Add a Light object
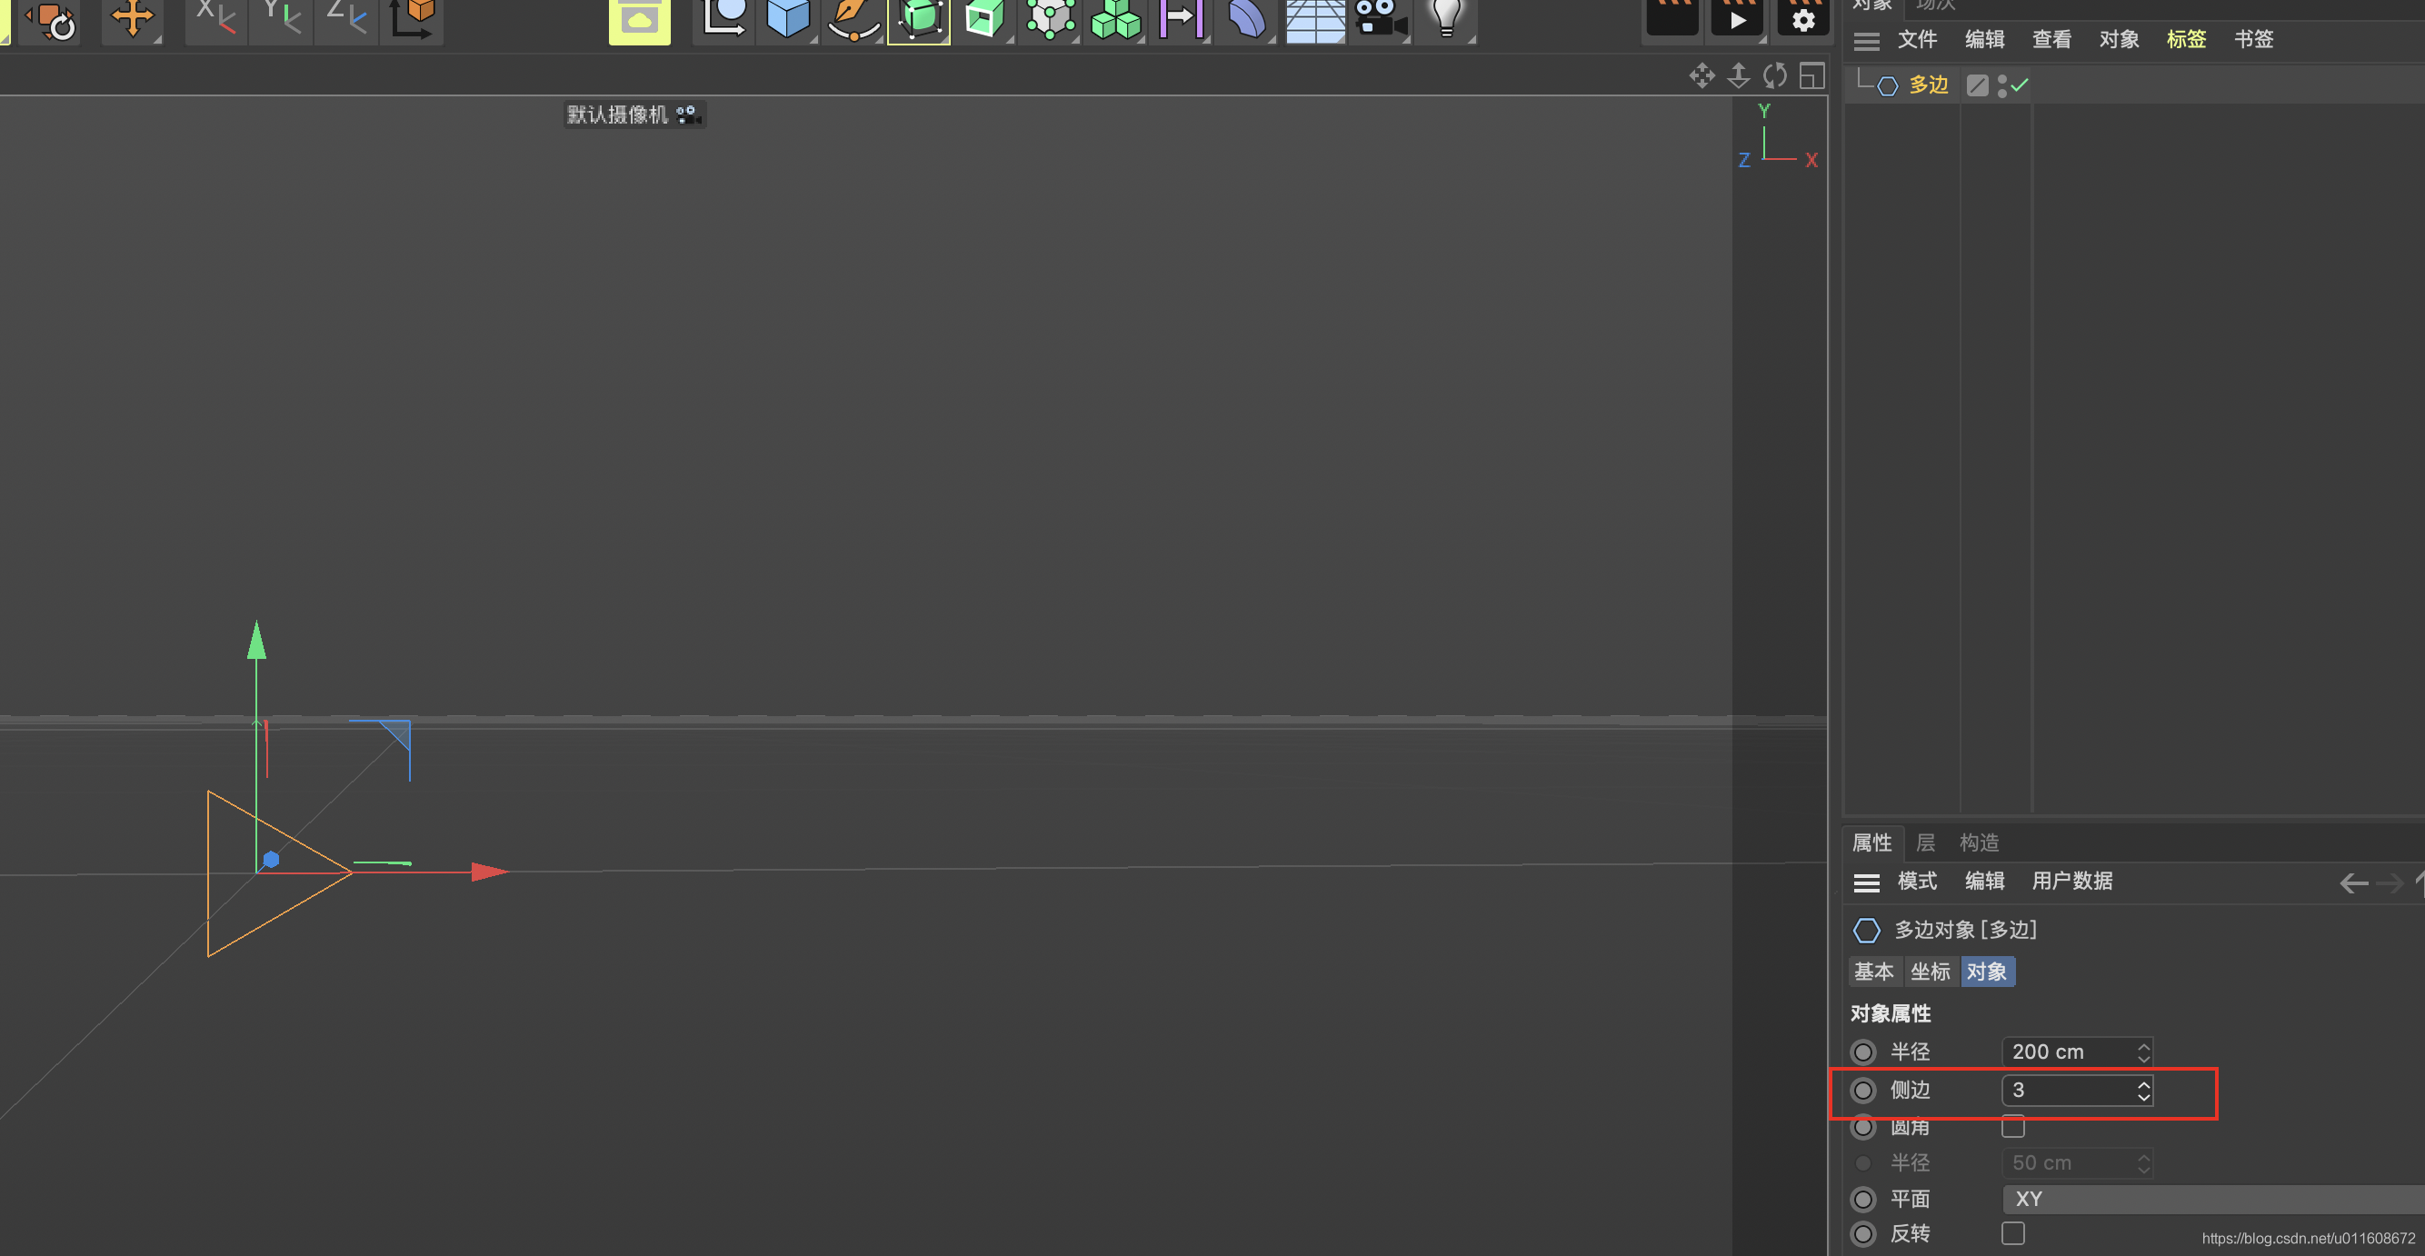Viewport: 2425px width, 1256px height. [1446, 19]
